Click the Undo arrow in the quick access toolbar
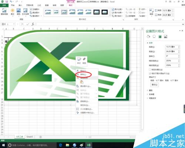 (x=11, y=1)
